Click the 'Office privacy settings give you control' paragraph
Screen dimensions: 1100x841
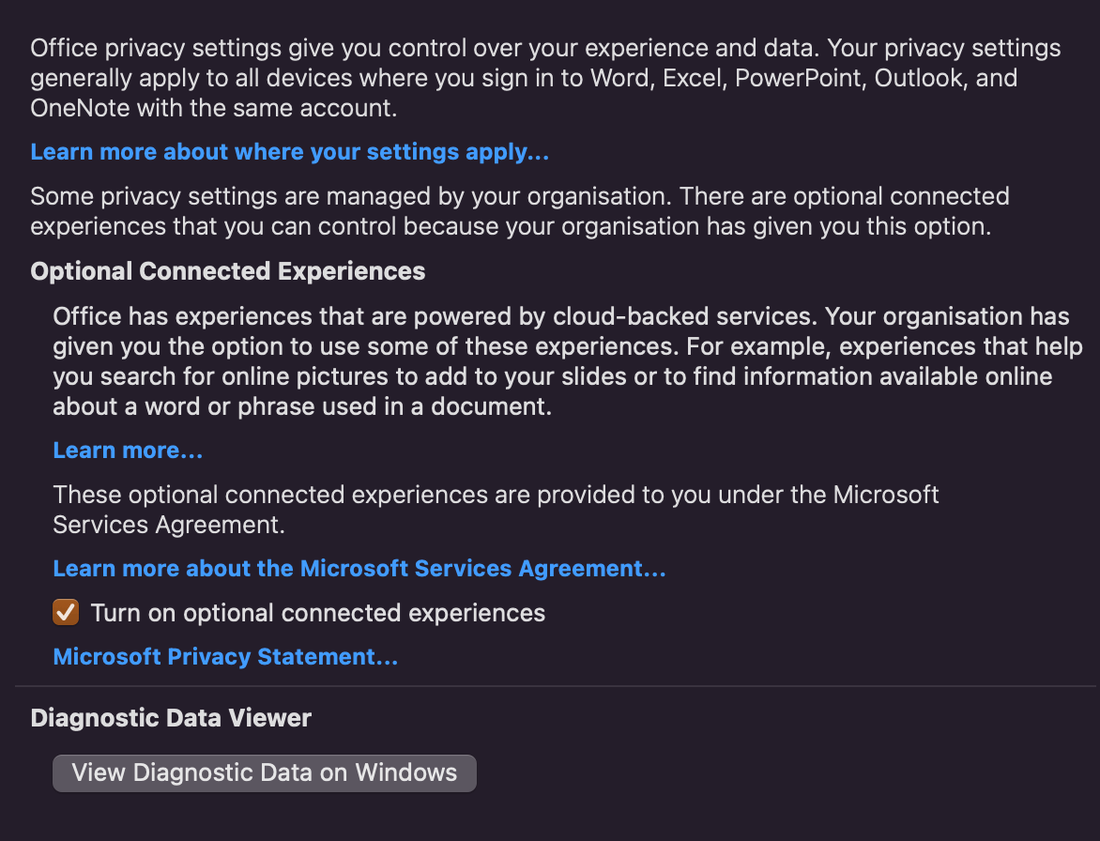(x=544, y=78)
